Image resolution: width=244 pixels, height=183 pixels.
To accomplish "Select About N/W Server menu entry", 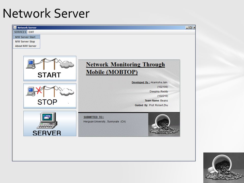I will pyautogui.click(x=26, y=46).
